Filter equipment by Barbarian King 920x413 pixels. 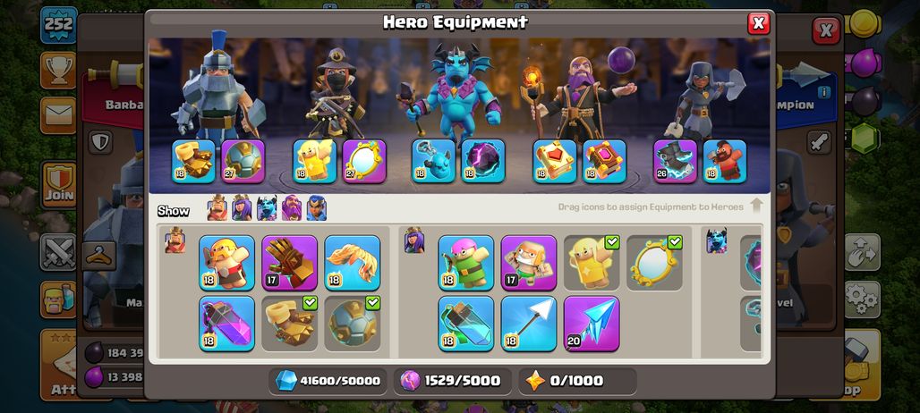click(x=217, y=208)
